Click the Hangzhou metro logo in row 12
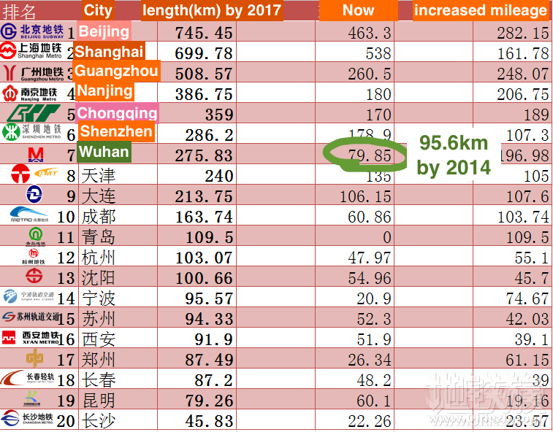Image resolution: width=553 pixels, height=432 pixels. pyautogui.click(x=34, y=256)
